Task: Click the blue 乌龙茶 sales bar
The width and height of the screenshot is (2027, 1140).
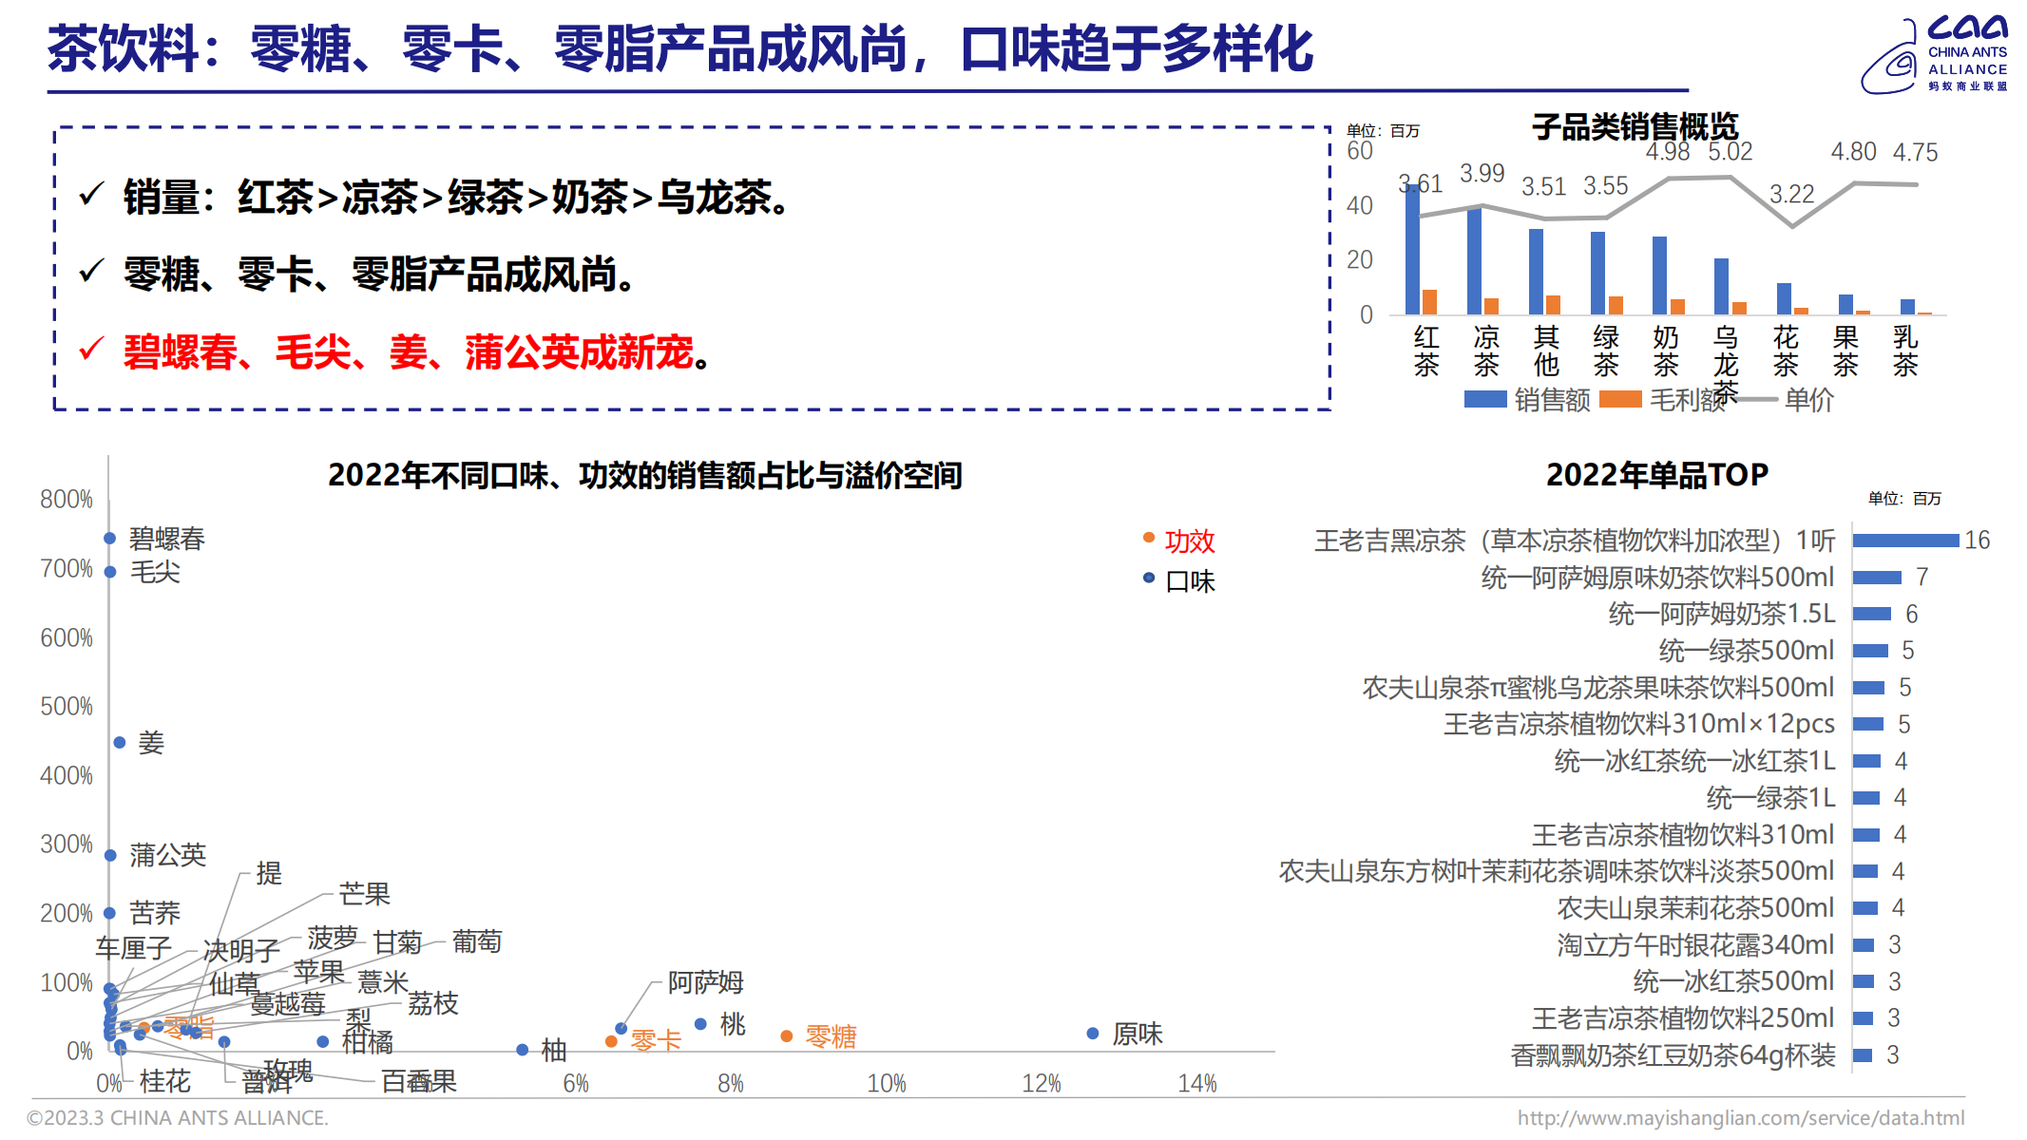Action: coord(1721,286)
